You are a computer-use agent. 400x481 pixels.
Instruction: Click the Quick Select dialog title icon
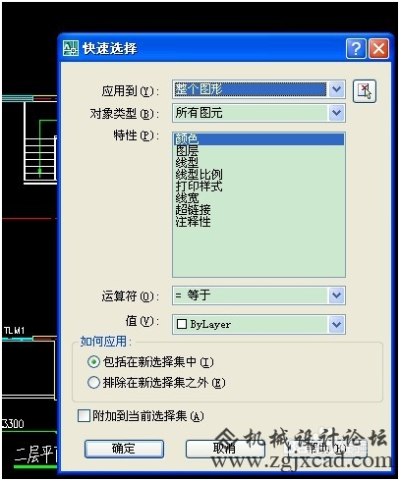[71, 48]
